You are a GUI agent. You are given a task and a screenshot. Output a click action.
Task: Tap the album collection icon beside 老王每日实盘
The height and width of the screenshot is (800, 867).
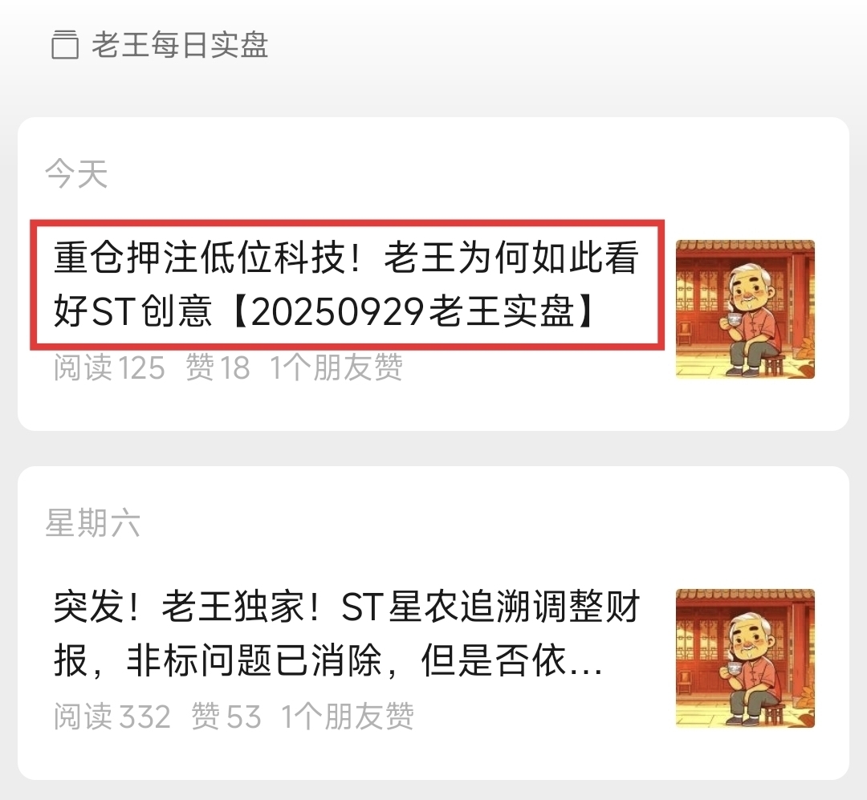(65, 45)
